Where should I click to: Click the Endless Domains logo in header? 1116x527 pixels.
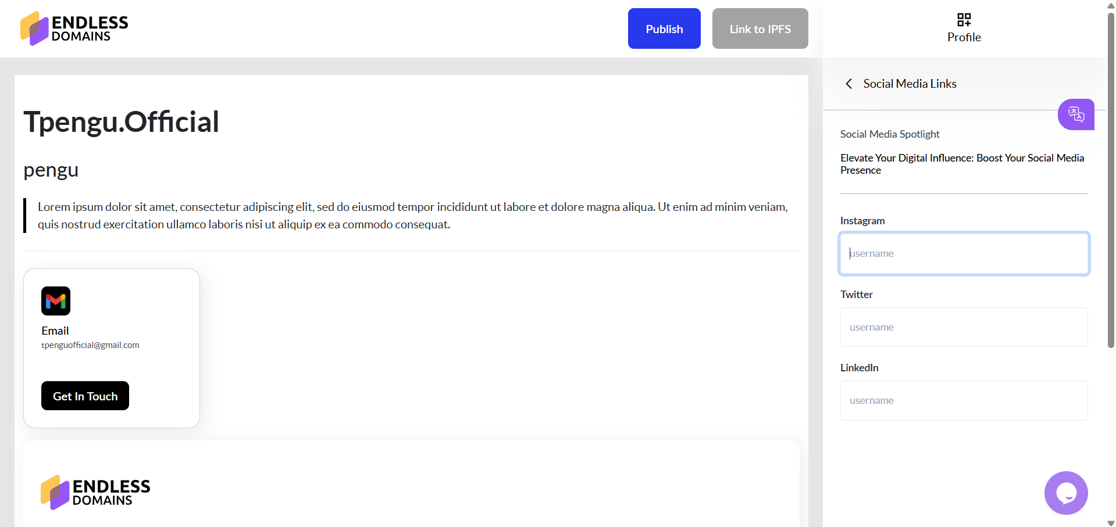coord(74,28)
